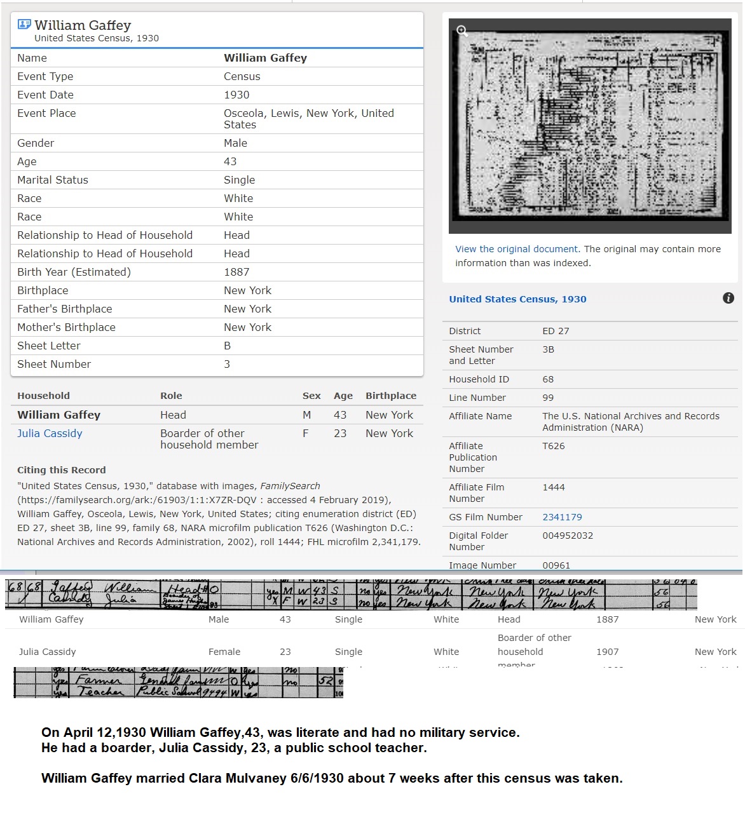Click the Affiliate Film Number '1444'
745x836 pixels.
(x=554, y=487)
